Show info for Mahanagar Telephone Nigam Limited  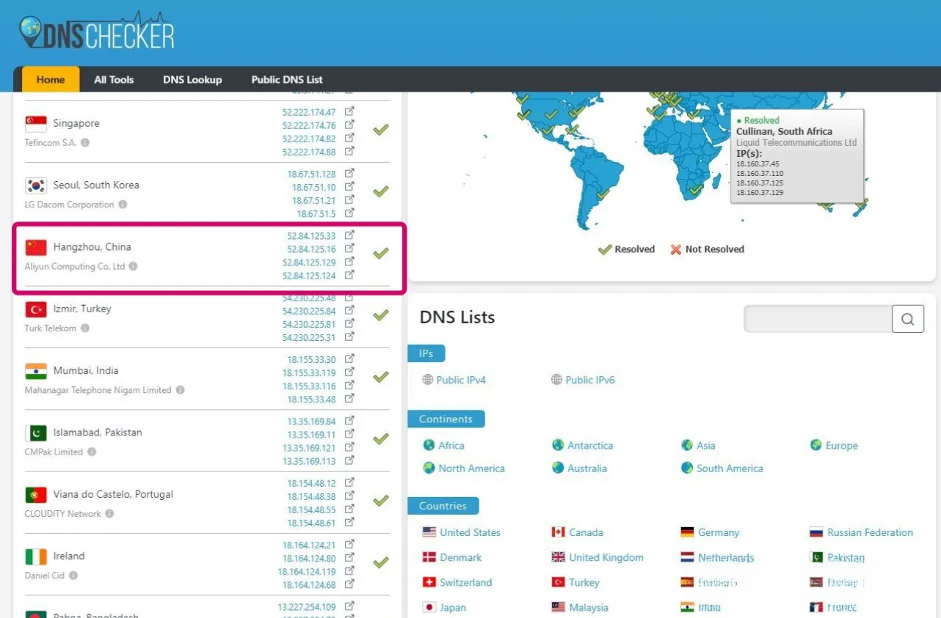pos(180,390)
